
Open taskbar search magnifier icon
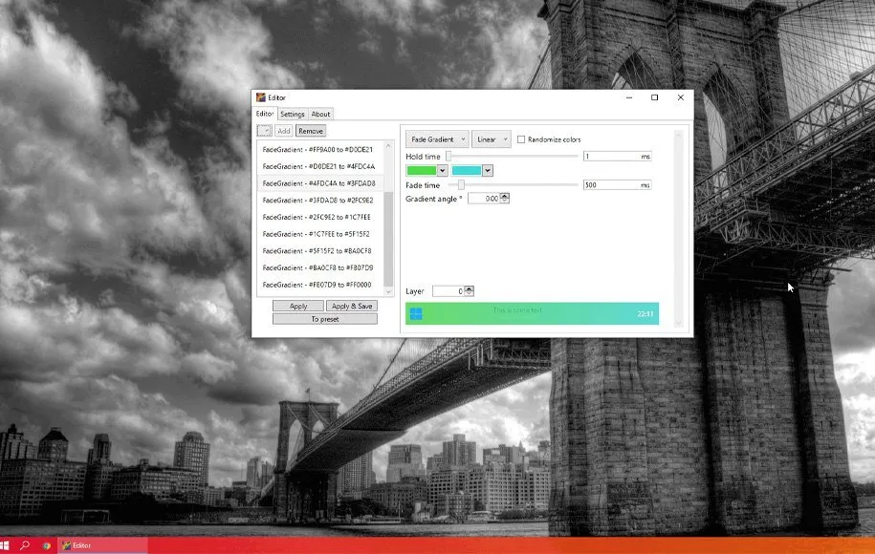pyautogui.click(x=26, y=545)
